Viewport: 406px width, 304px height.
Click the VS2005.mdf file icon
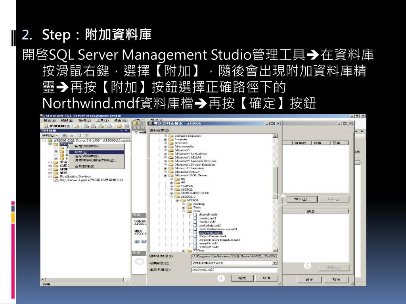(x=195, y=247)
